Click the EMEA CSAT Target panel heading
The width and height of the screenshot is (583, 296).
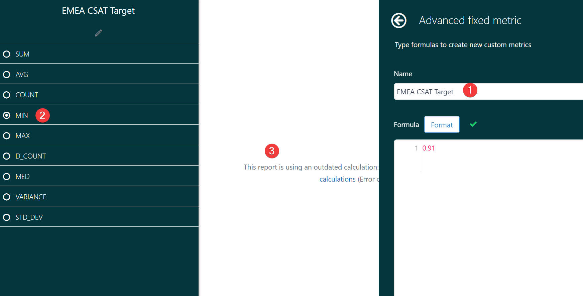98,11
